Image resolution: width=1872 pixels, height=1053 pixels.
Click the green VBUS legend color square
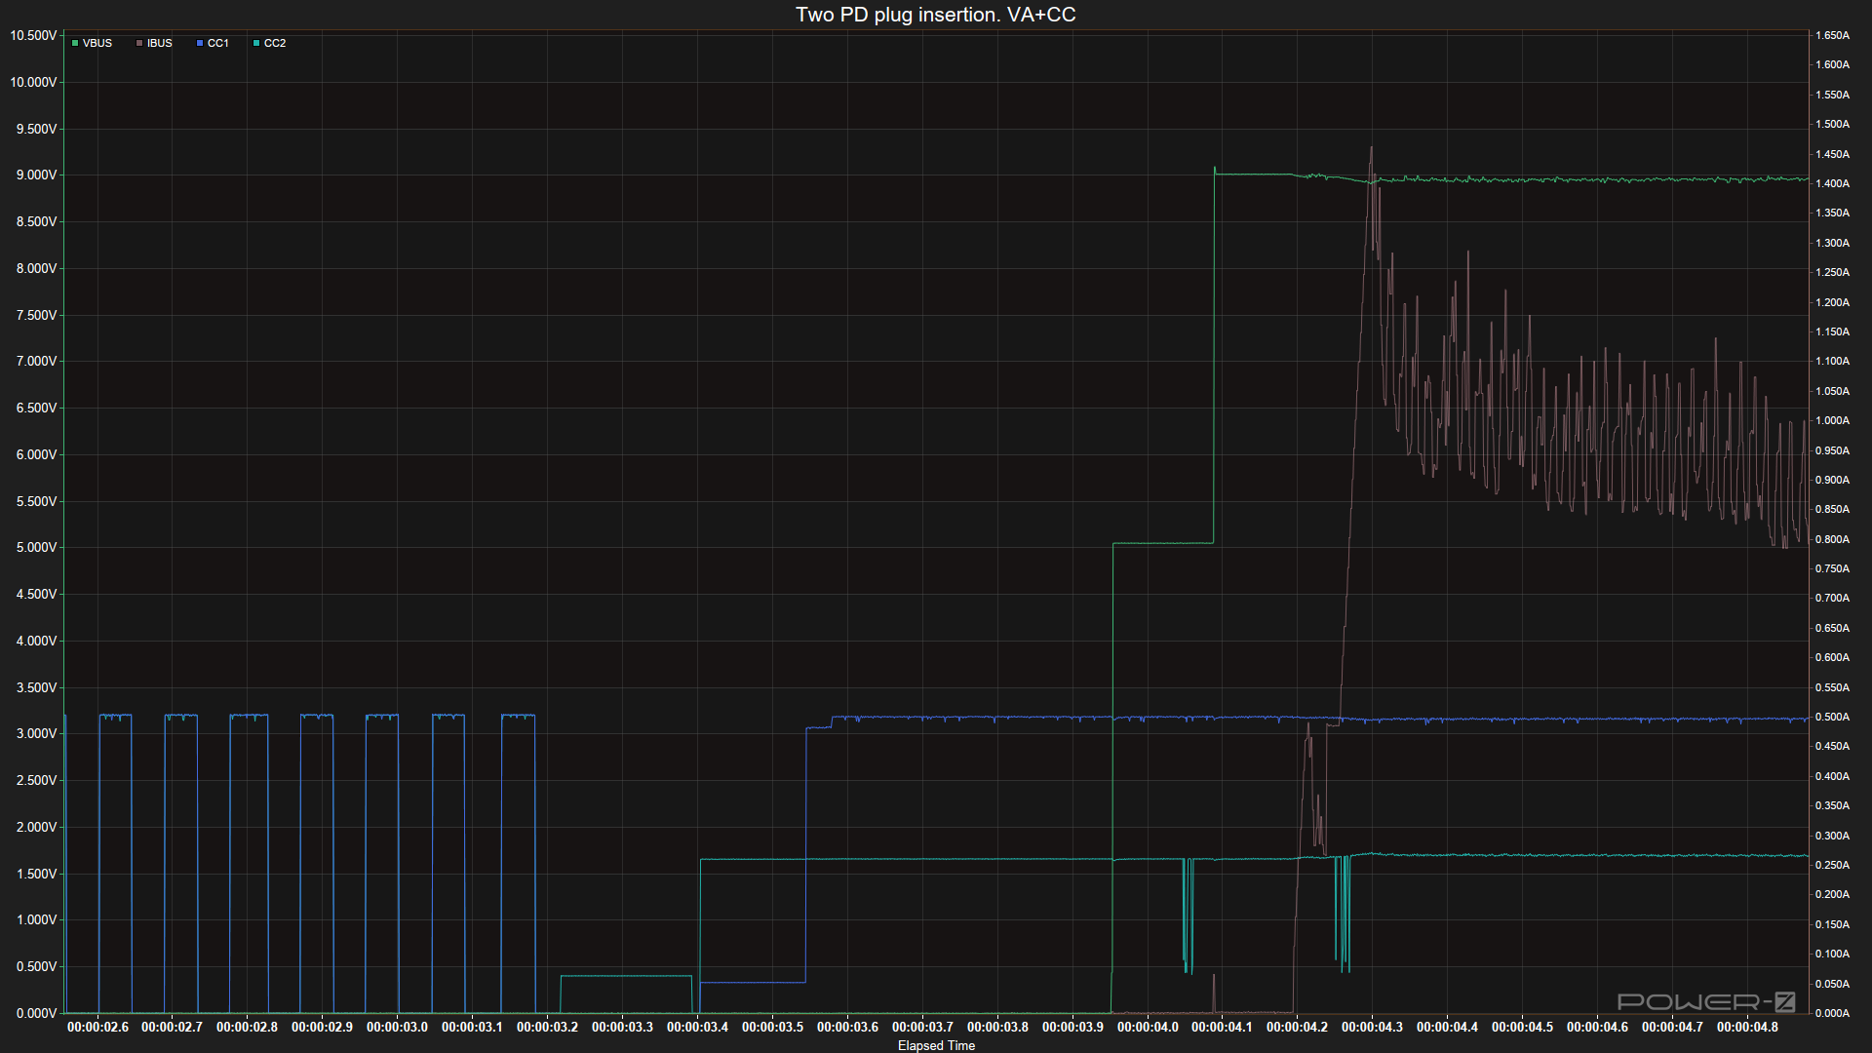coord(75,43)
